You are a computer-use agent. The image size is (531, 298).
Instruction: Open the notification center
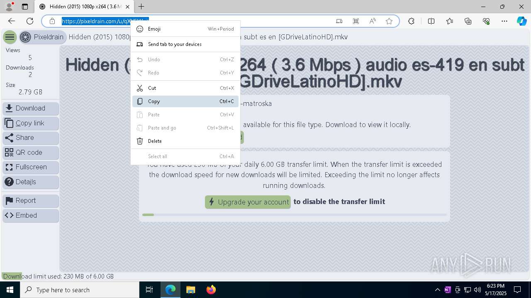pyautogui.click(x=517, y=290)
